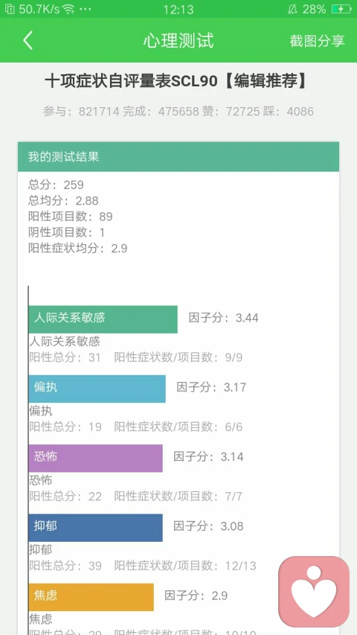
Task: Tap the 赞：72725 like count
Action: pyautogui.click(x=231, y=112)
